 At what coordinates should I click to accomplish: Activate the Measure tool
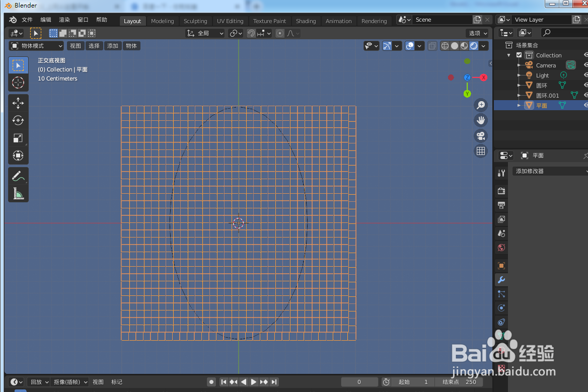click(18, 193)
